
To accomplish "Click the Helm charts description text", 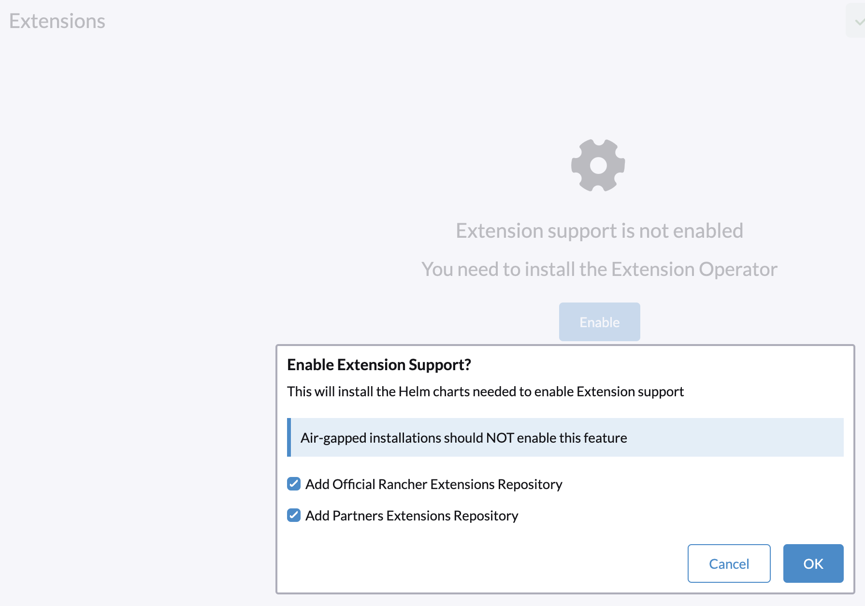I will [x=485, y=391].
